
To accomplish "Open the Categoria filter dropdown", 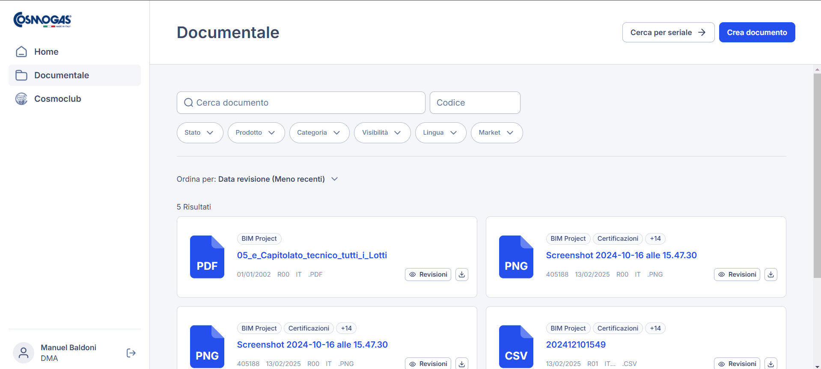I will tap(319, 133).
